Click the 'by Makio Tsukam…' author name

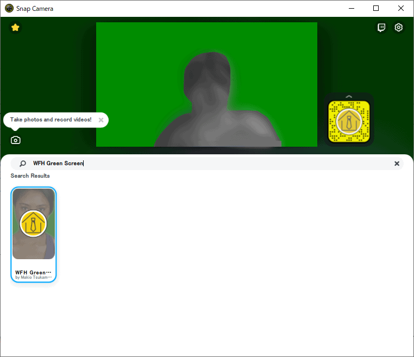click(x=34, y=278)
